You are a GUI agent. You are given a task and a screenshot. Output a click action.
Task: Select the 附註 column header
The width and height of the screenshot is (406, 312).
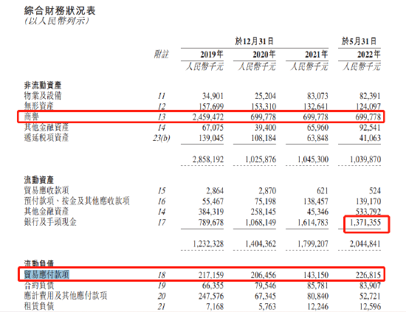pyautogui.click(x=161, y=55)
